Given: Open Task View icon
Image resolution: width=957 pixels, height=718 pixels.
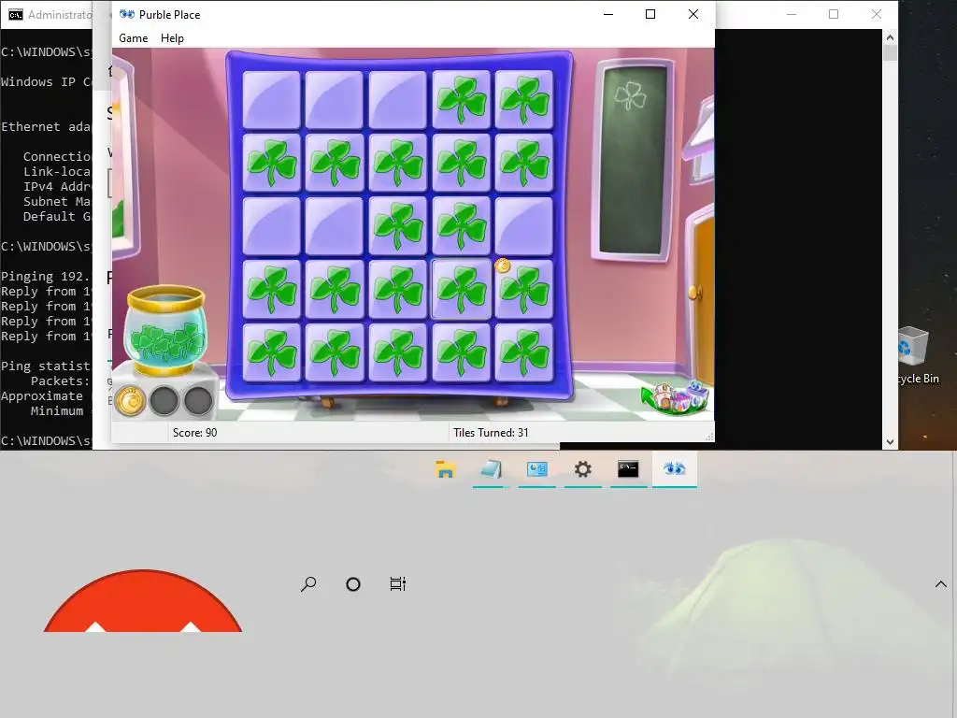Looking at the screenshot, I should [x=398, y=584].
